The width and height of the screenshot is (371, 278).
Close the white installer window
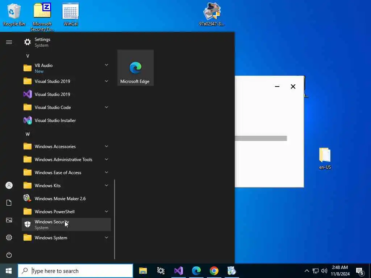point(293,87)
